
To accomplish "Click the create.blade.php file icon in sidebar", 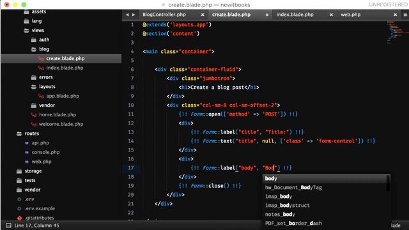I will click(41, 59).
